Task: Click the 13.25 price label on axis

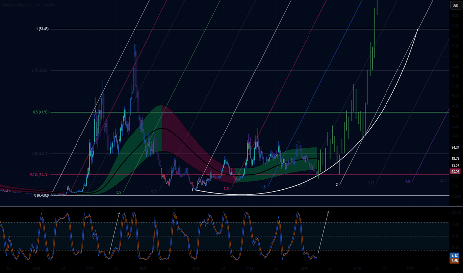Action: click(x=455, y=166)
